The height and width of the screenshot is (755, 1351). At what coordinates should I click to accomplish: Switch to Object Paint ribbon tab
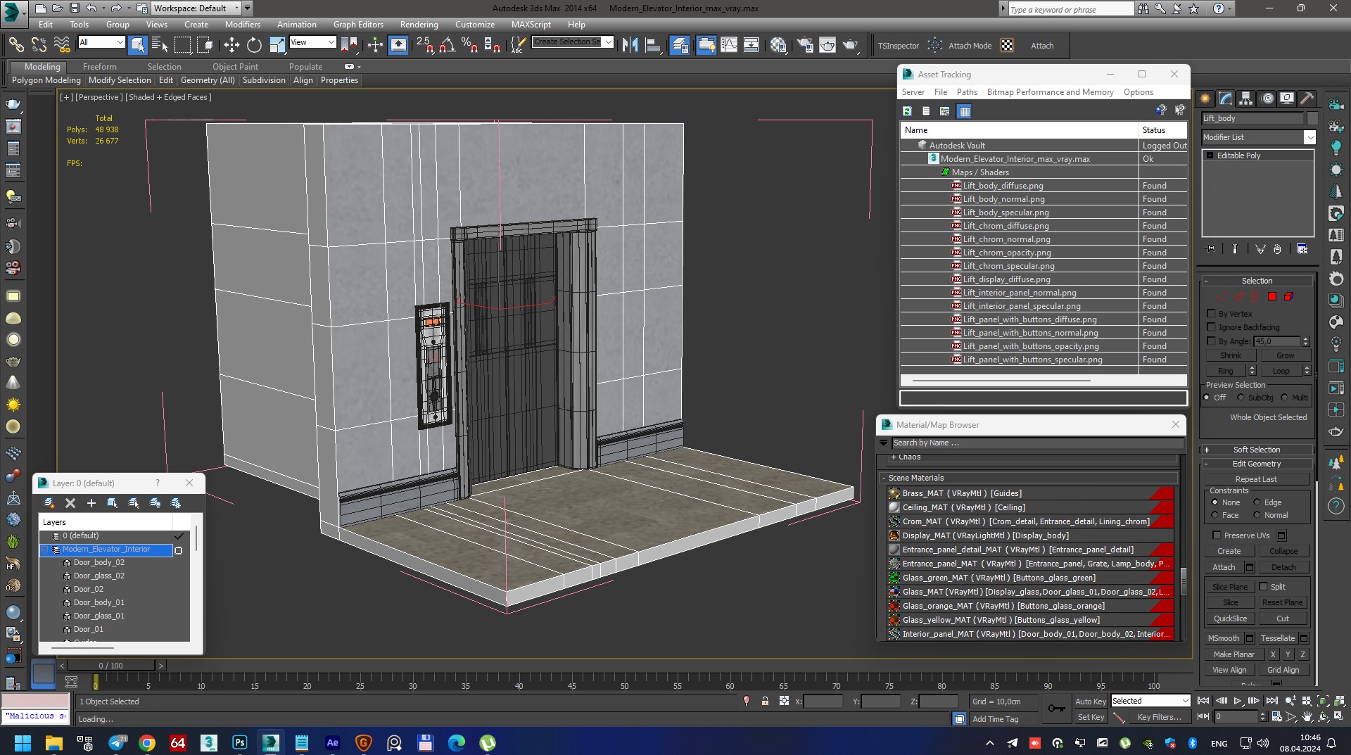point(235,67)
